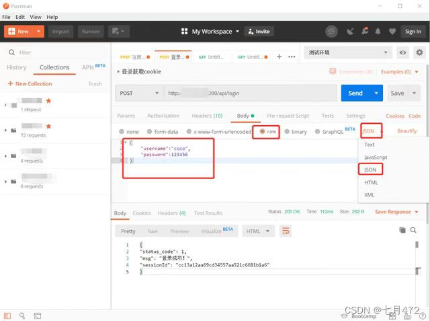This screenshot has height=321, width=430.
Task: Click the Cookies link beside Code
Action: 395,116
